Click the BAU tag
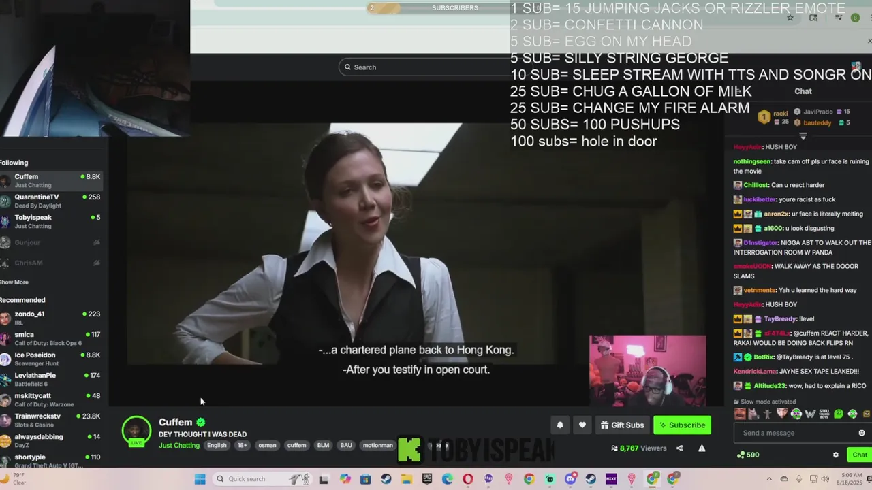Screen dimensions: 872x490 coord(346,446)
